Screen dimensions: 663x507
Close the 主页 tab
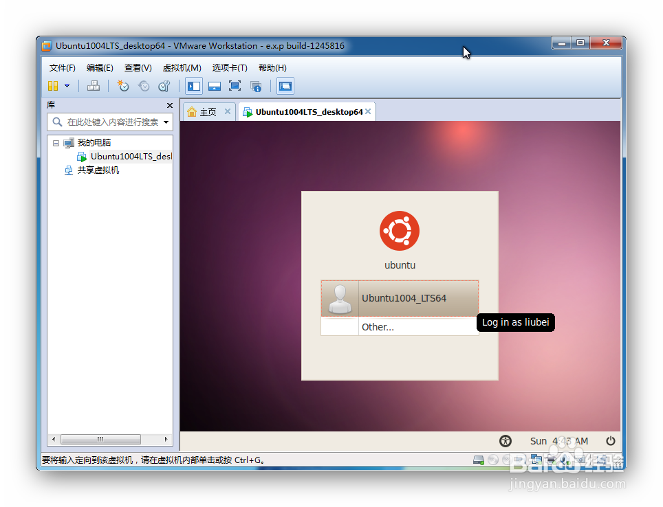tap(228, 111)
